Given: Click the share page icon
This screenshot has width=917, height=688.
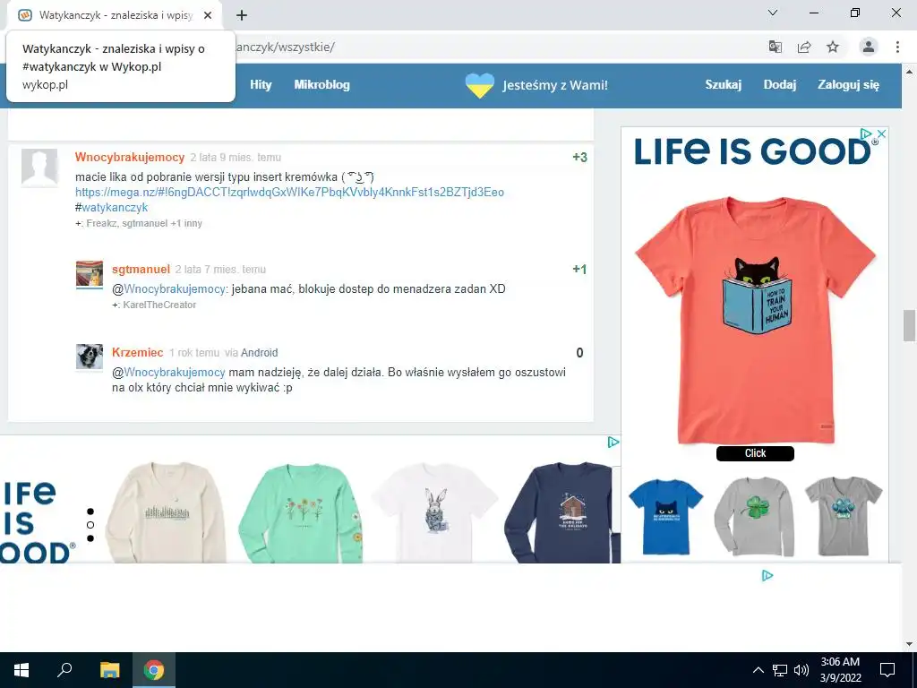Looking at the screenshot, I should click(804, 47).
